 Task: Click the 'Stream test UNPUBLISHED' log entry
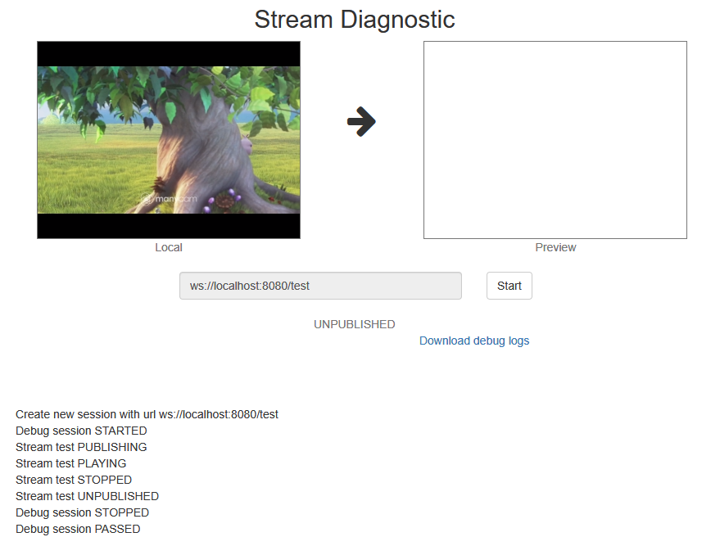[x=87, y=496]
